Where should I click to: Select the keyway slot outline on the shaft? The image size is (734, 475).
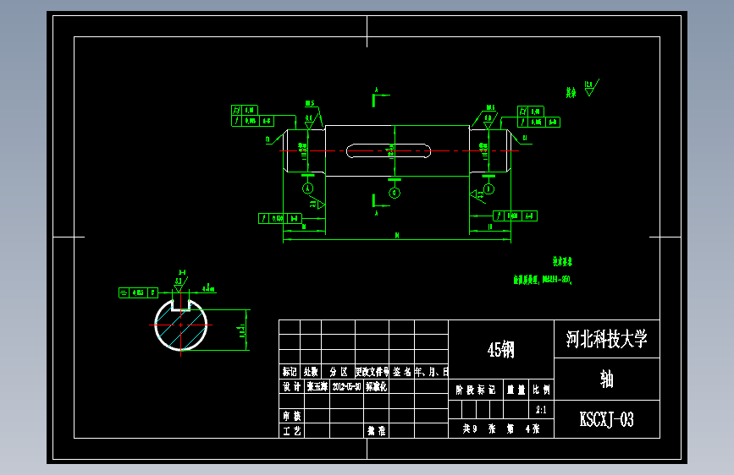[389, 151]
